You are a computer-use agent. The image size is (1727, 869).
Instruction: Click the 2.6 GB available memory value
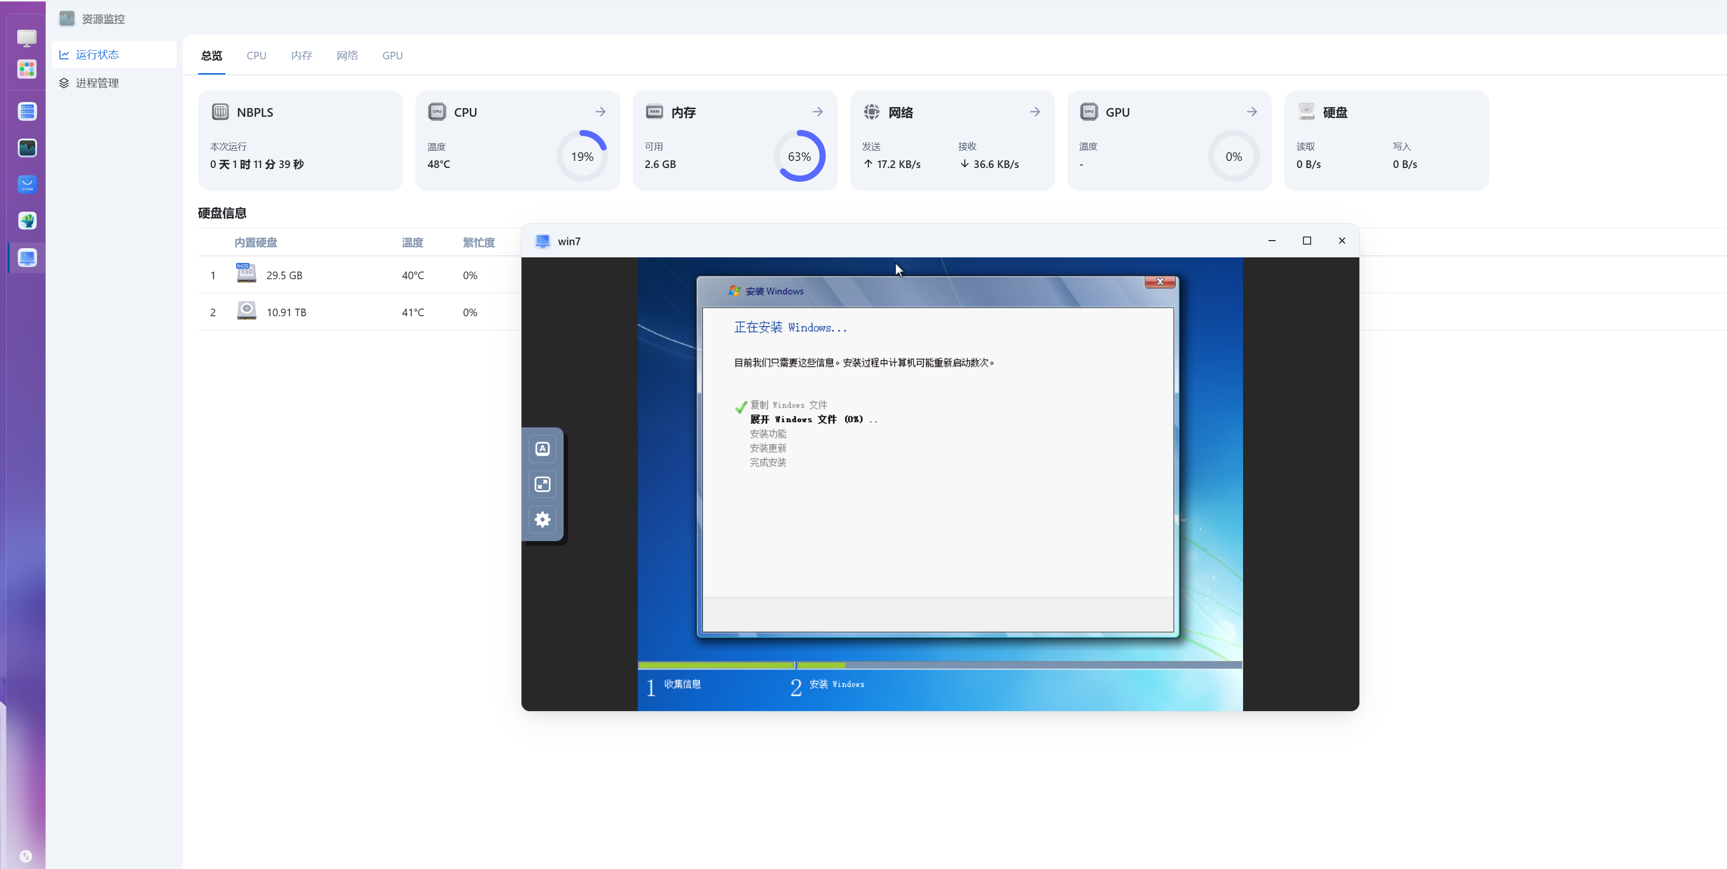point(660,164)
